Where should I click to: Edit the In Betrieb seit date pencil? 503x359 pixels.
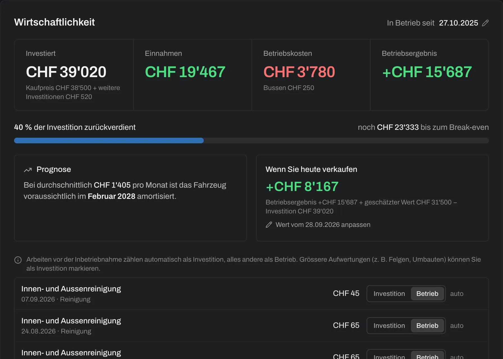[485, 23]
